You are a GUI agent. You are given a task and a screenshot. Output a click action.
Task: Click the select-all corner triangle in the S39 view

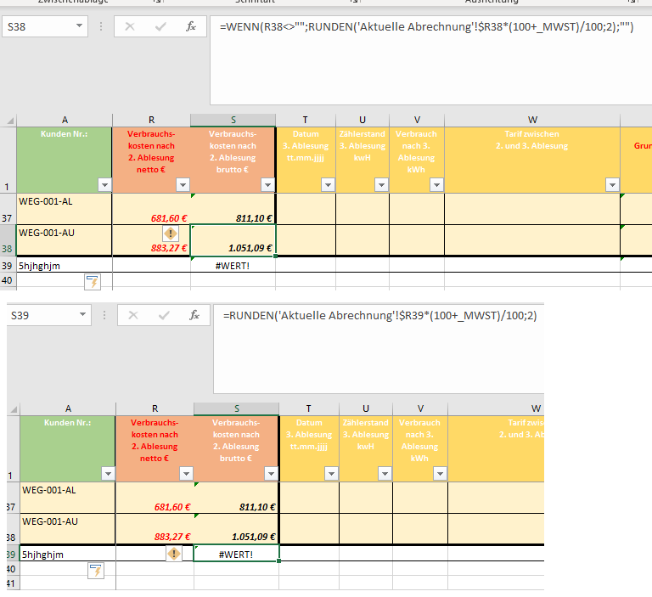tap(14, 410)
